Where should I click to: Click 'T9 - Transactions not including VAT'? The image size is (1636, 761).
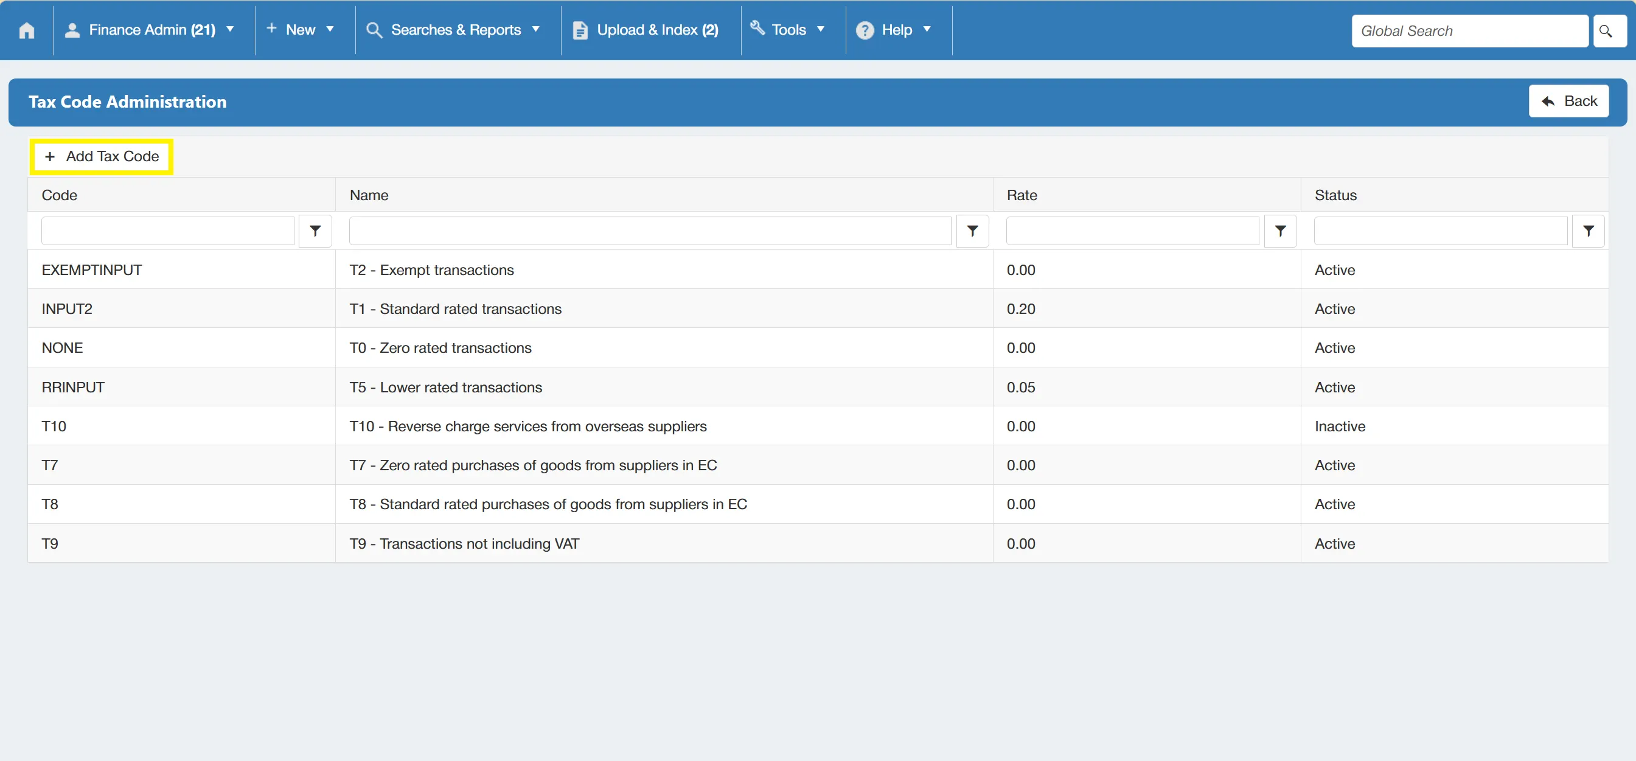[464, 544]
